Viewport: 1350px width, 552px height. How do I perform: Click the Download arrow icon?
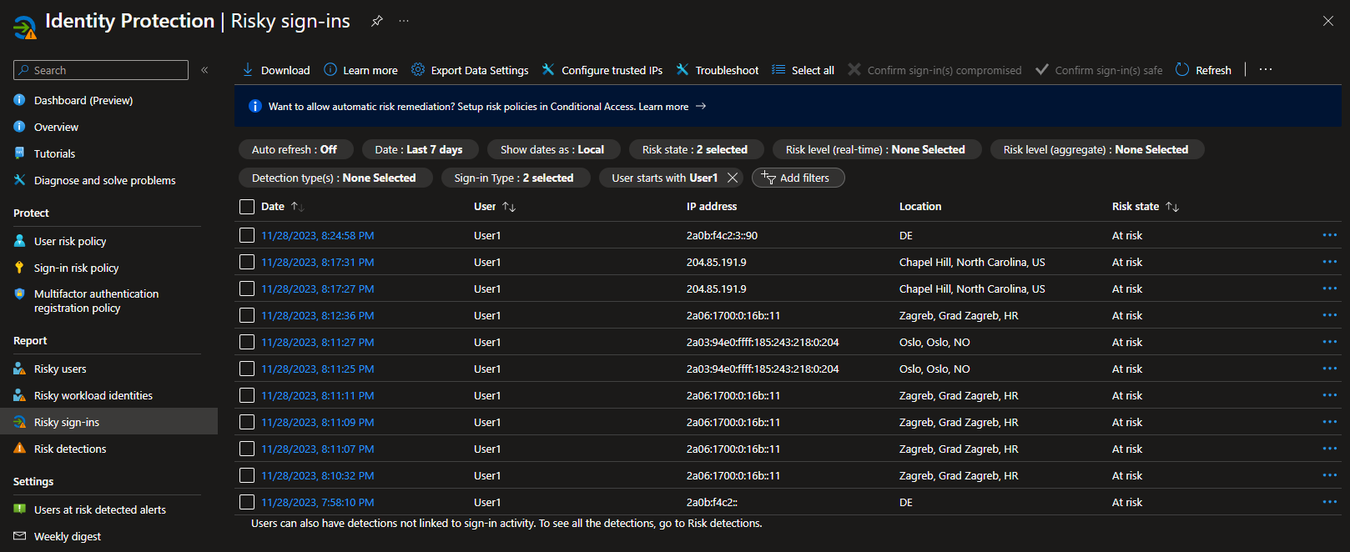point(248,70)
